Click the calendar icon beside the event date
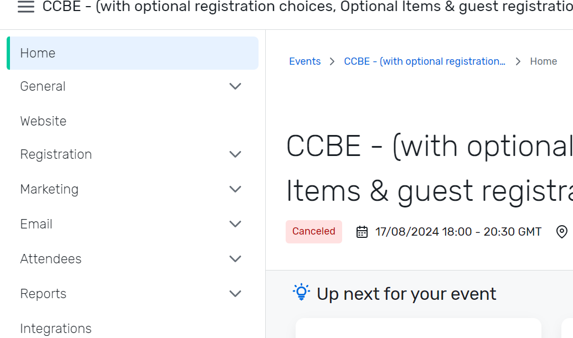This screenshot has height=338, width=573. point(362,232)
